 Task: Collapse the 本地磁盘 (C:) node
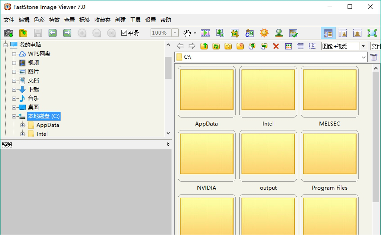14,116
